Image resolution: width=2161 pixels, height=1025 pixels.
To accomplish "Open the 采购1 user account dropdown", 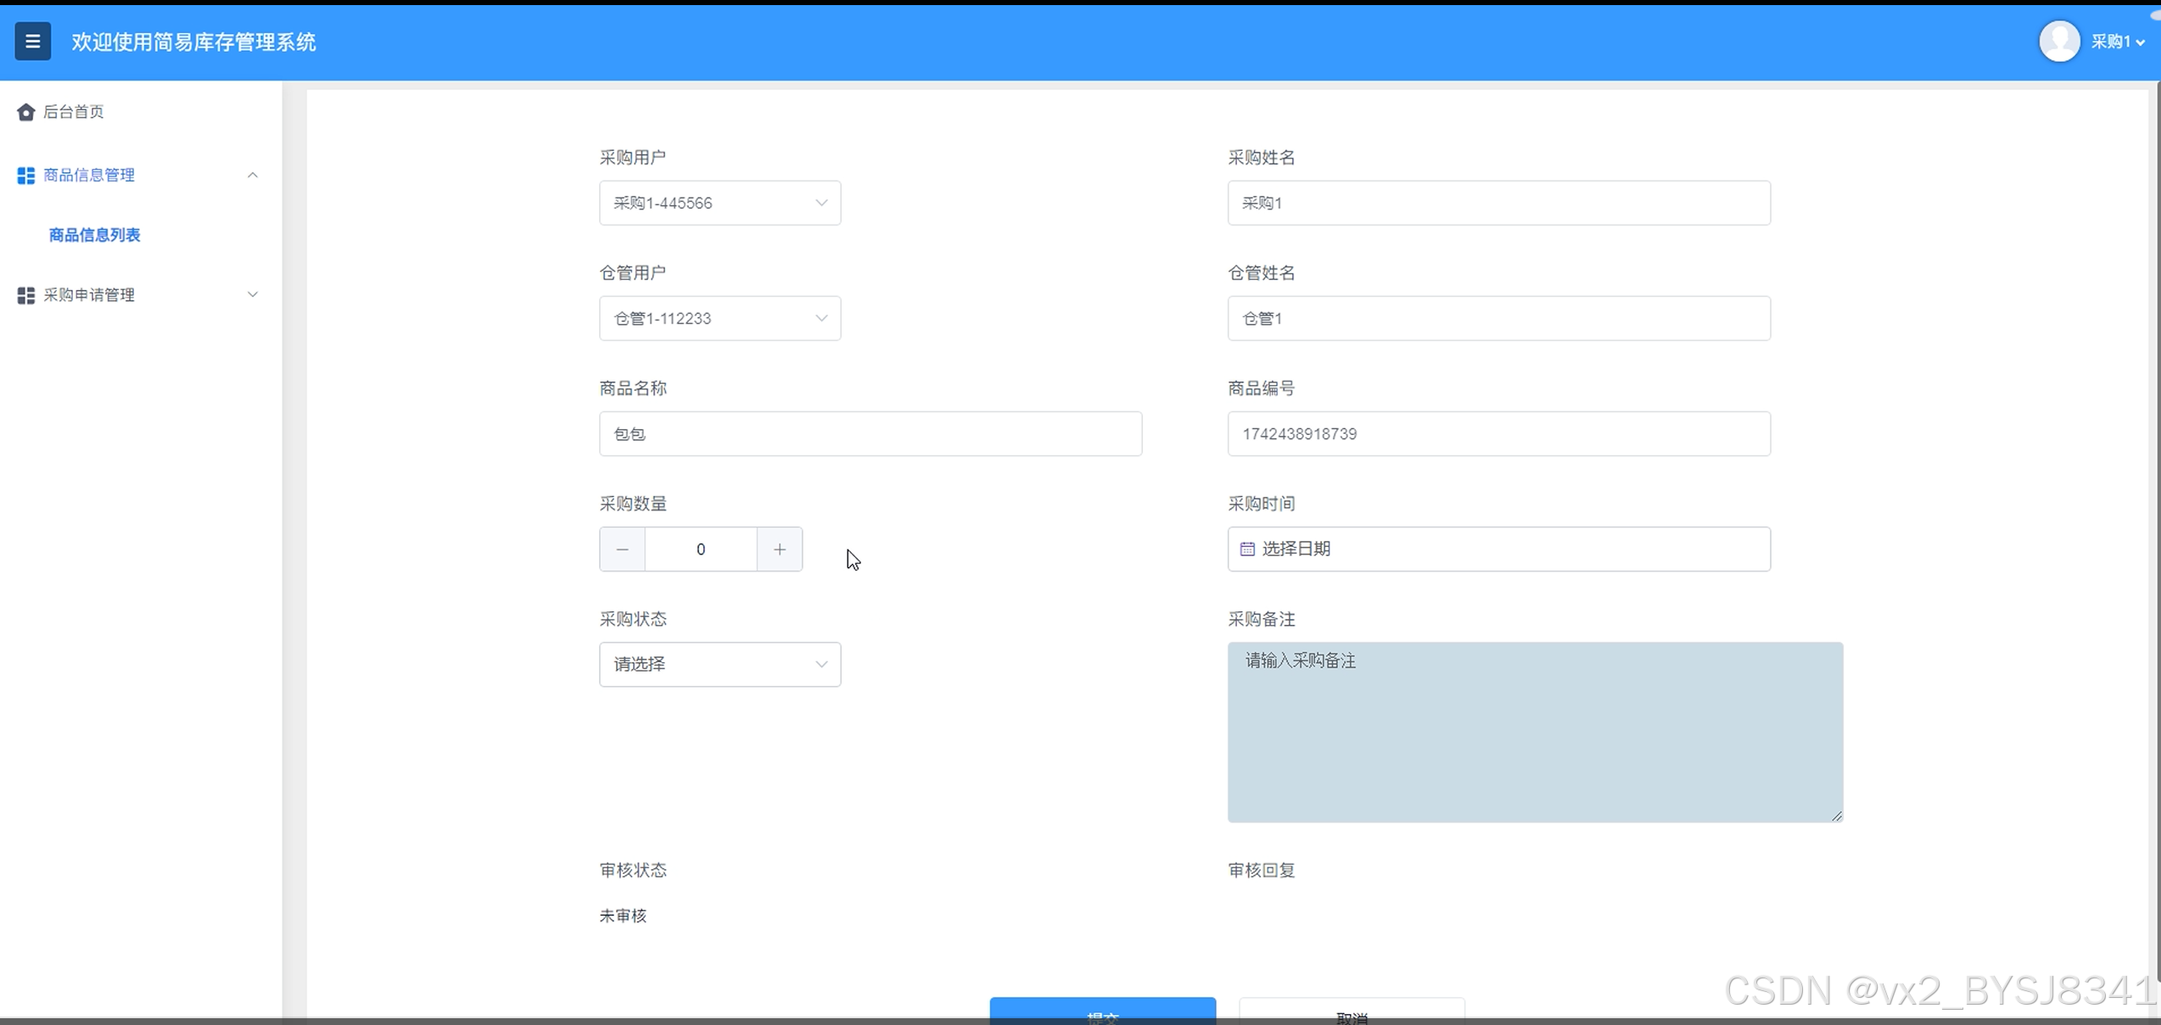I will (x=2118, y=42).
